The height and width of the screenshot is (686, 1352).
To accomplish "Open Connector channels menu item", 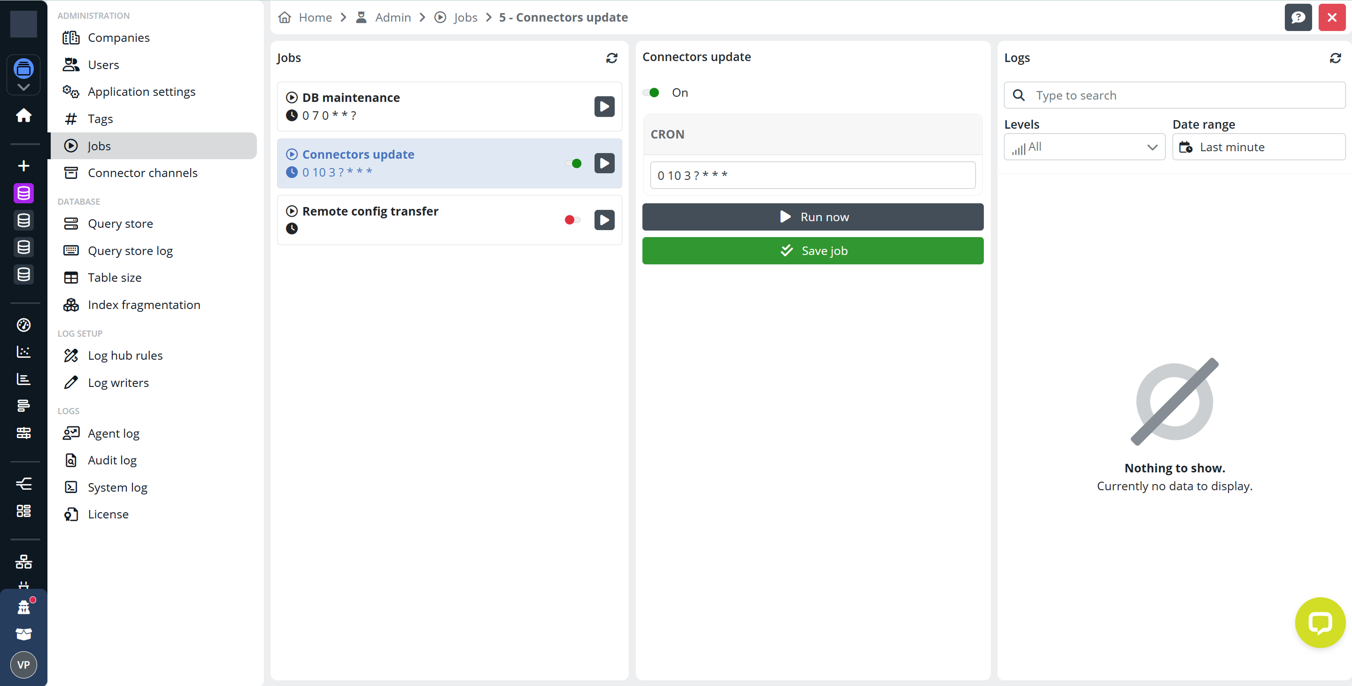I will 142,173.
